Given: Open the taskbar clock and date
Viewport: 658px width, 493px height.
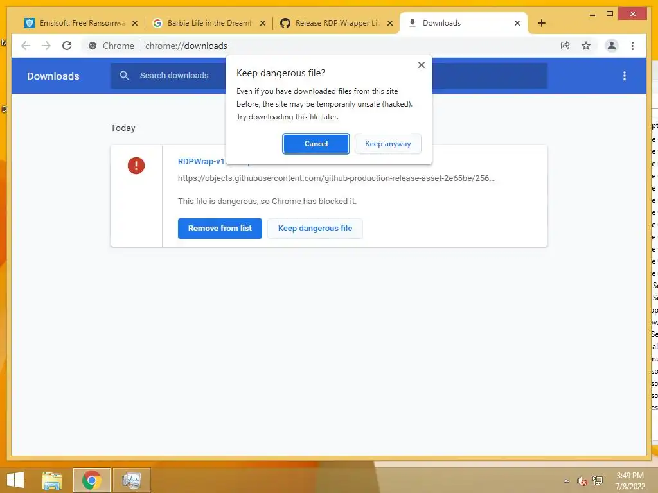Looking at the screenshot, I should tap(630, 481).
